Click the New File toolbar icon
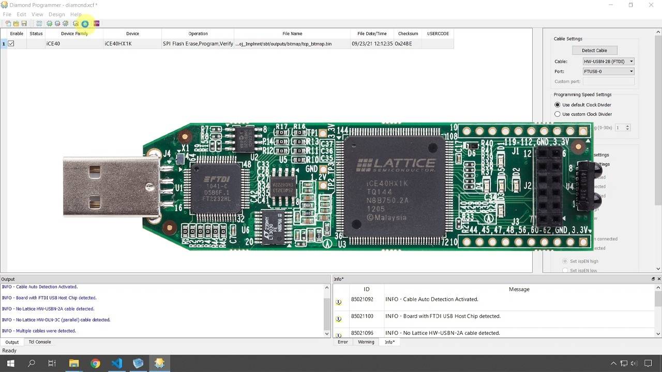The height and width of the screenshot is (372, 662). pos(8,24)
